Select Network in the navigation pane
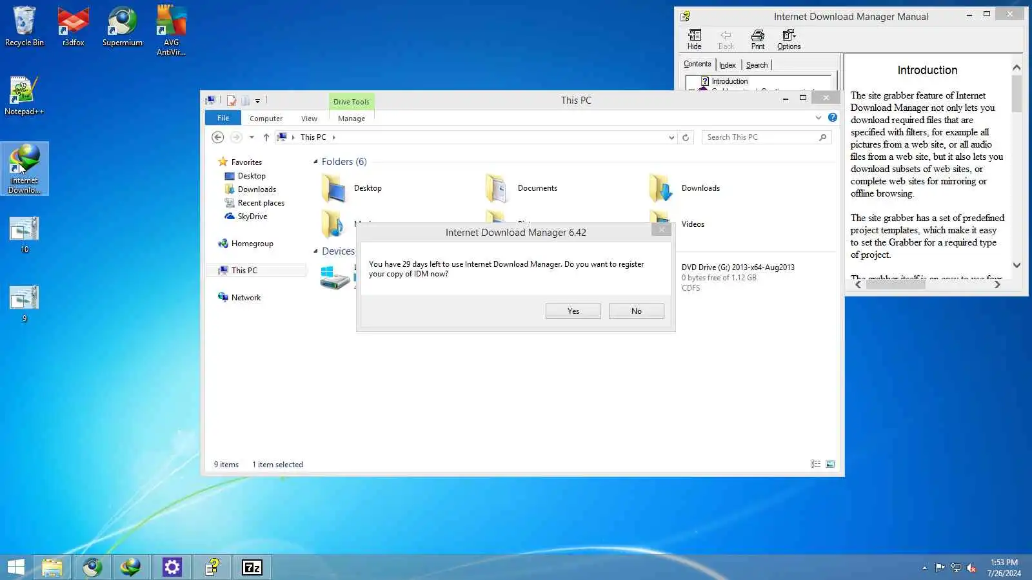Screen dimensions: 1032x580 (x=246, y=298)
